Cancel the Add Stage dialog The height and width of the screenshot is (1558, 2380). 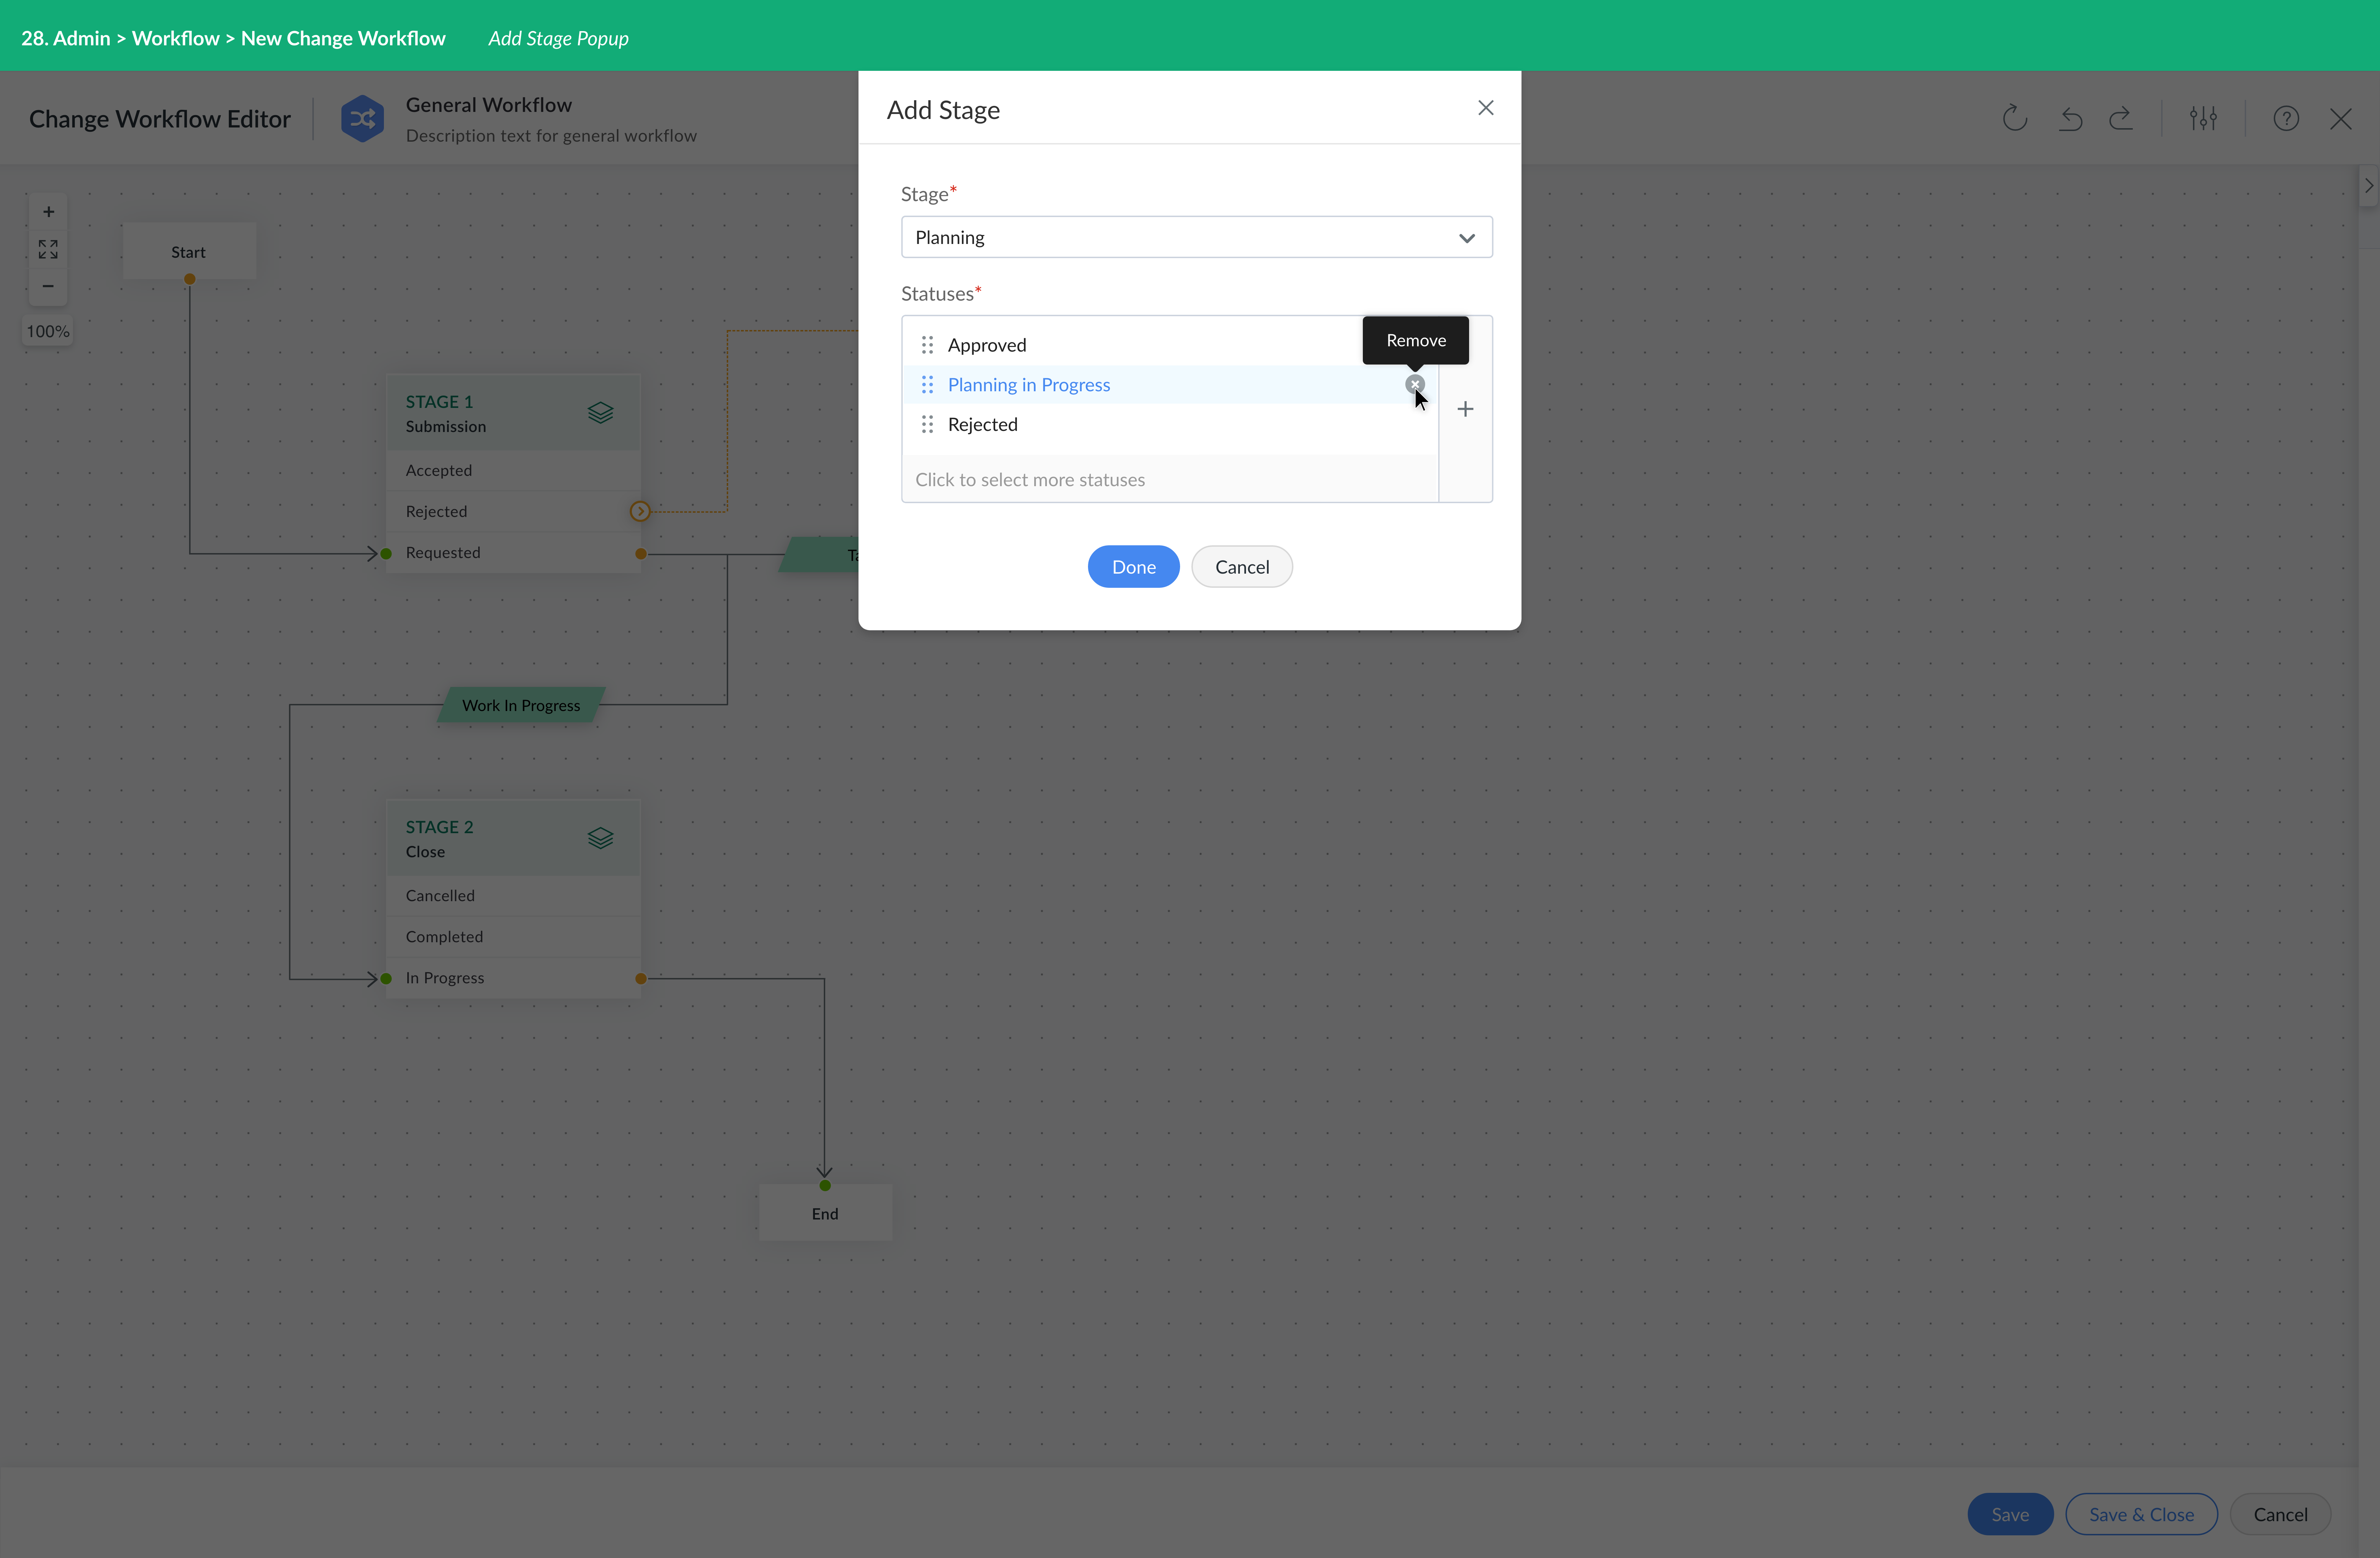[1242, 567]
